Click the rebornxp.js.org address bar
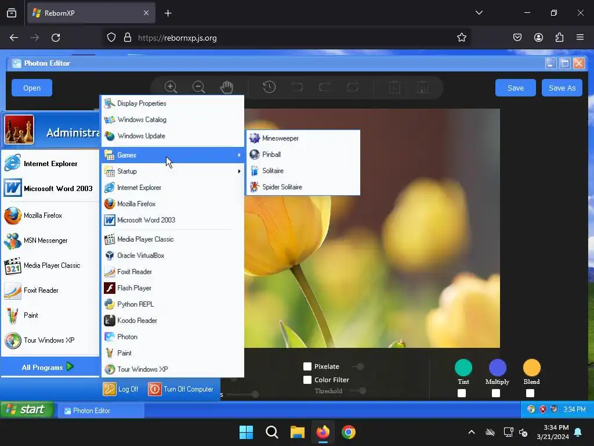 click(288, 38)
